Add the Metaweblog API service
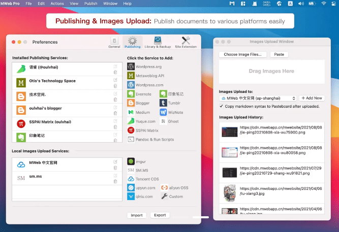 pos(145,76)
